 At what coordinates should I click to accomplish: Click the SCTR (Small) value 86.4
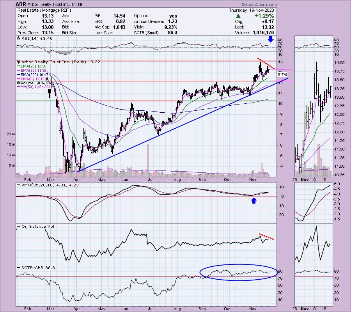(172, 33)
